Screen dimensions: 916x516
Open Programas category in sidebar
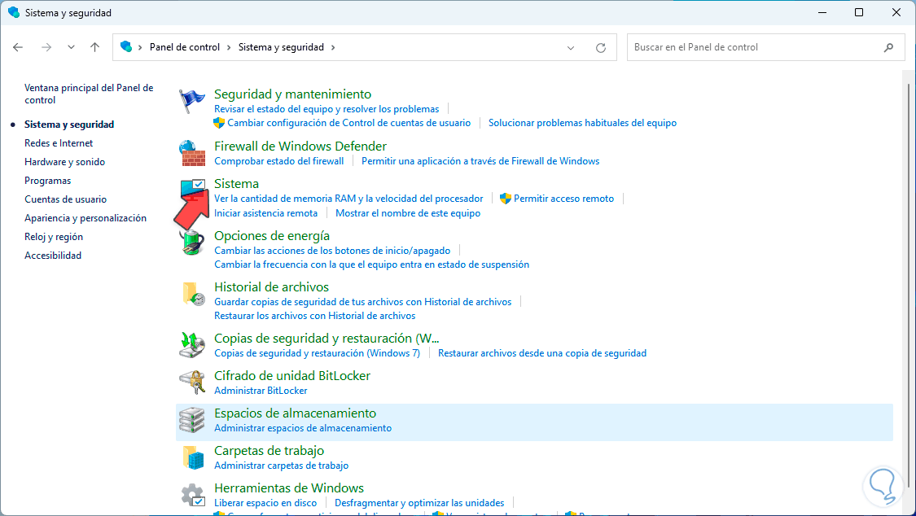tap(48, 181)
